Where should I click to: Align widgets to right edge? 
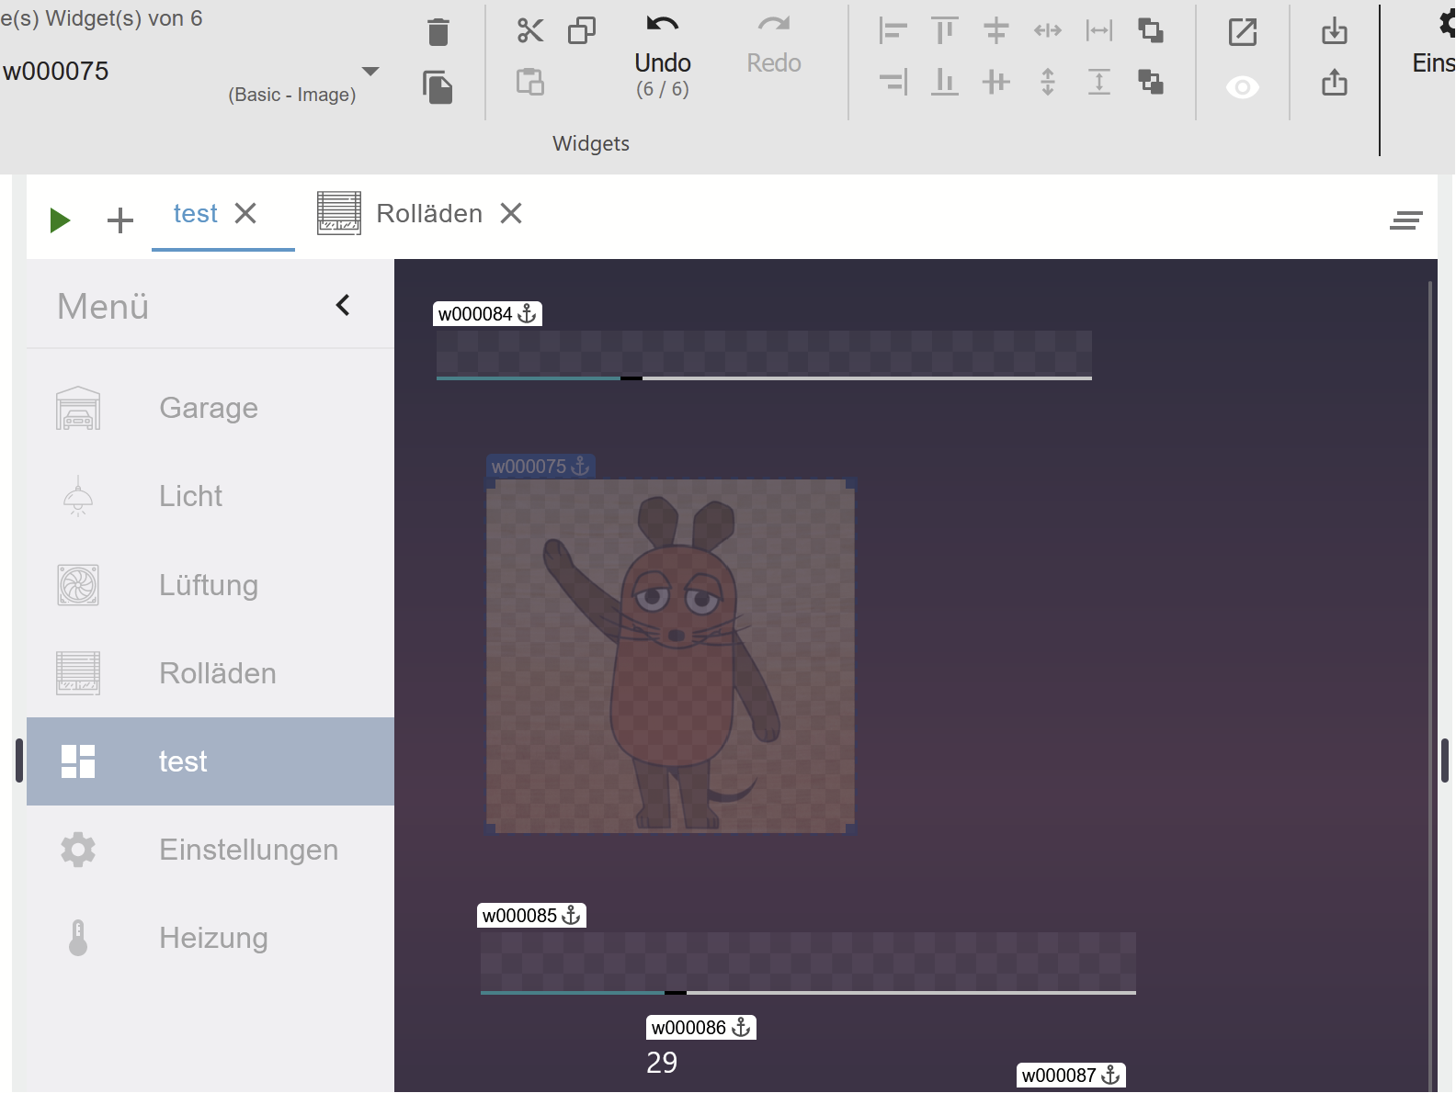[x=893, y=82]
